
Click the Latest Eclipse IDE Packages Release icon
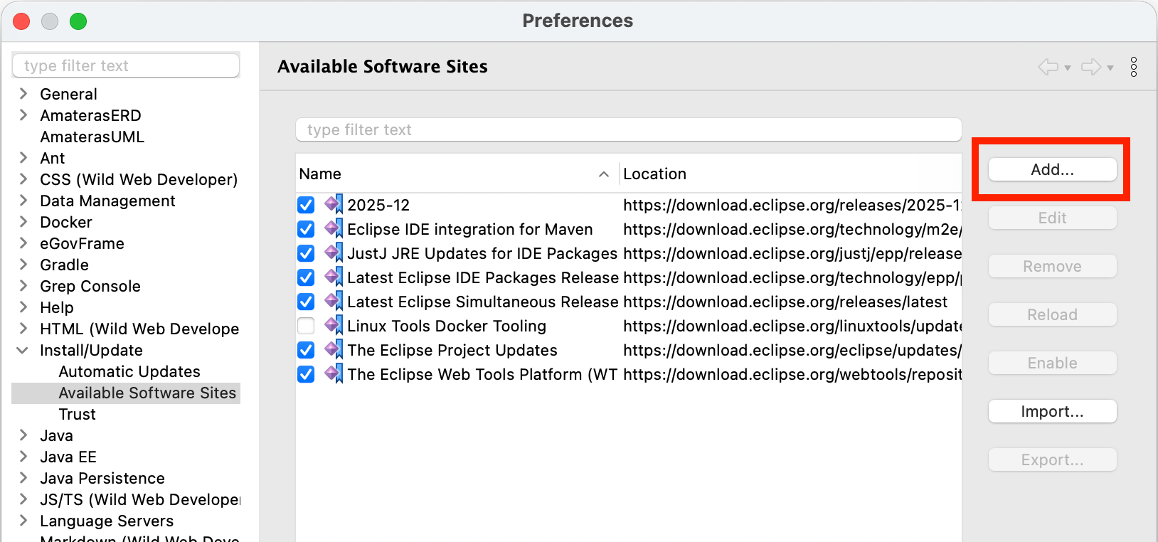pos(334,277)
